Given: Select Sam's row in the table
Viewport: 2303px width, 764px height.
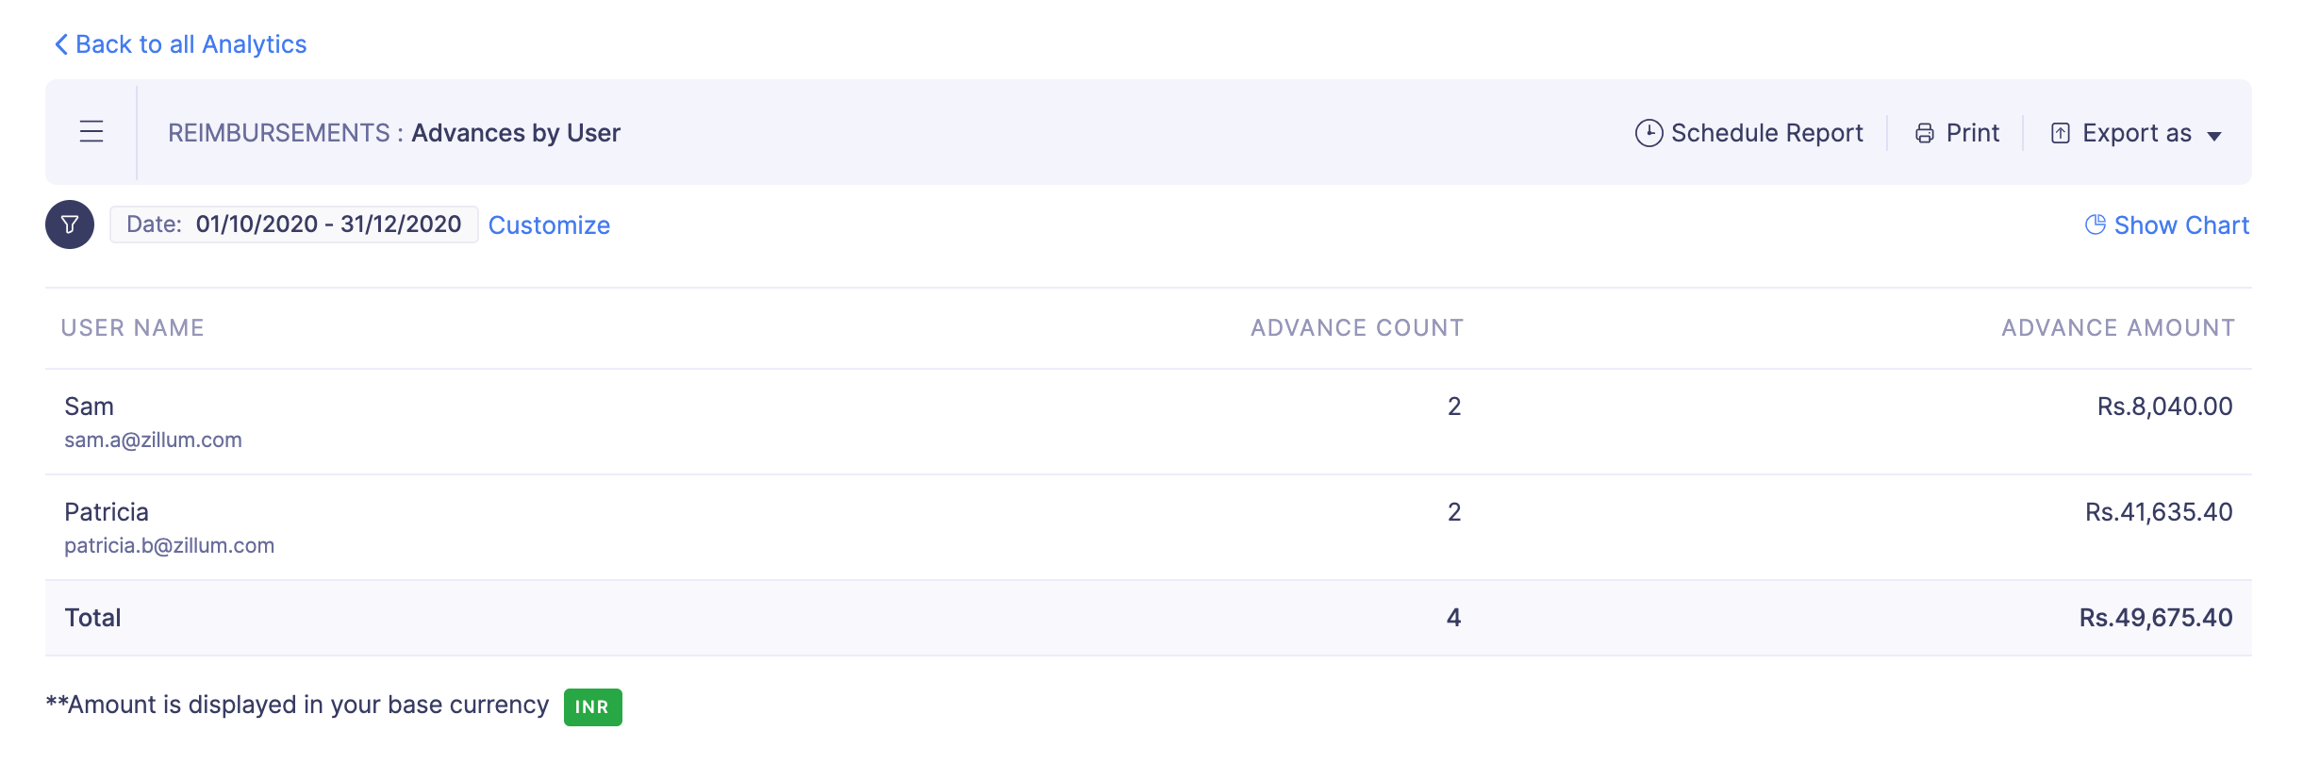Looking at the screenshot, I should pyautogui.click(x=1149, y=422).
